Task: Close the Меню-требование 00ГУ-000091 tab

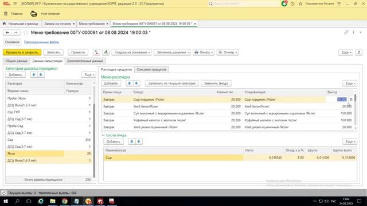Action: (195, 23)
